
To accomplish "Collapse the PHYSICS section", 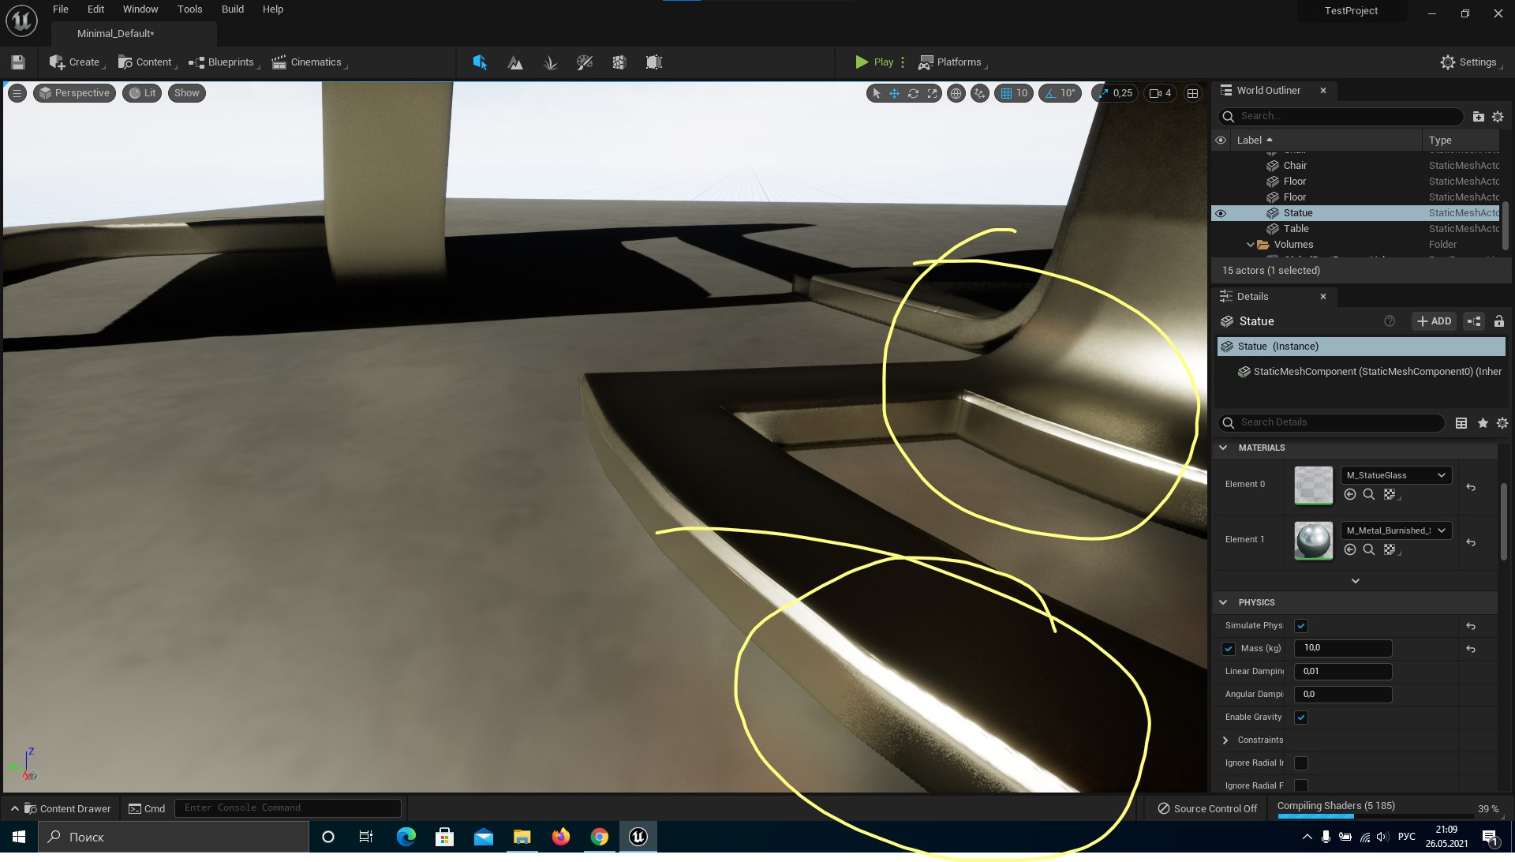I will click(x=1223, y=603).
